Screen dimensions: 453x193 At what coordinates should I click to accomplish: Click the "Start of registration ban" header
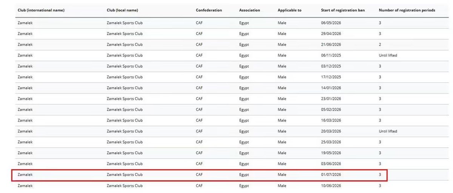[343, 10]
